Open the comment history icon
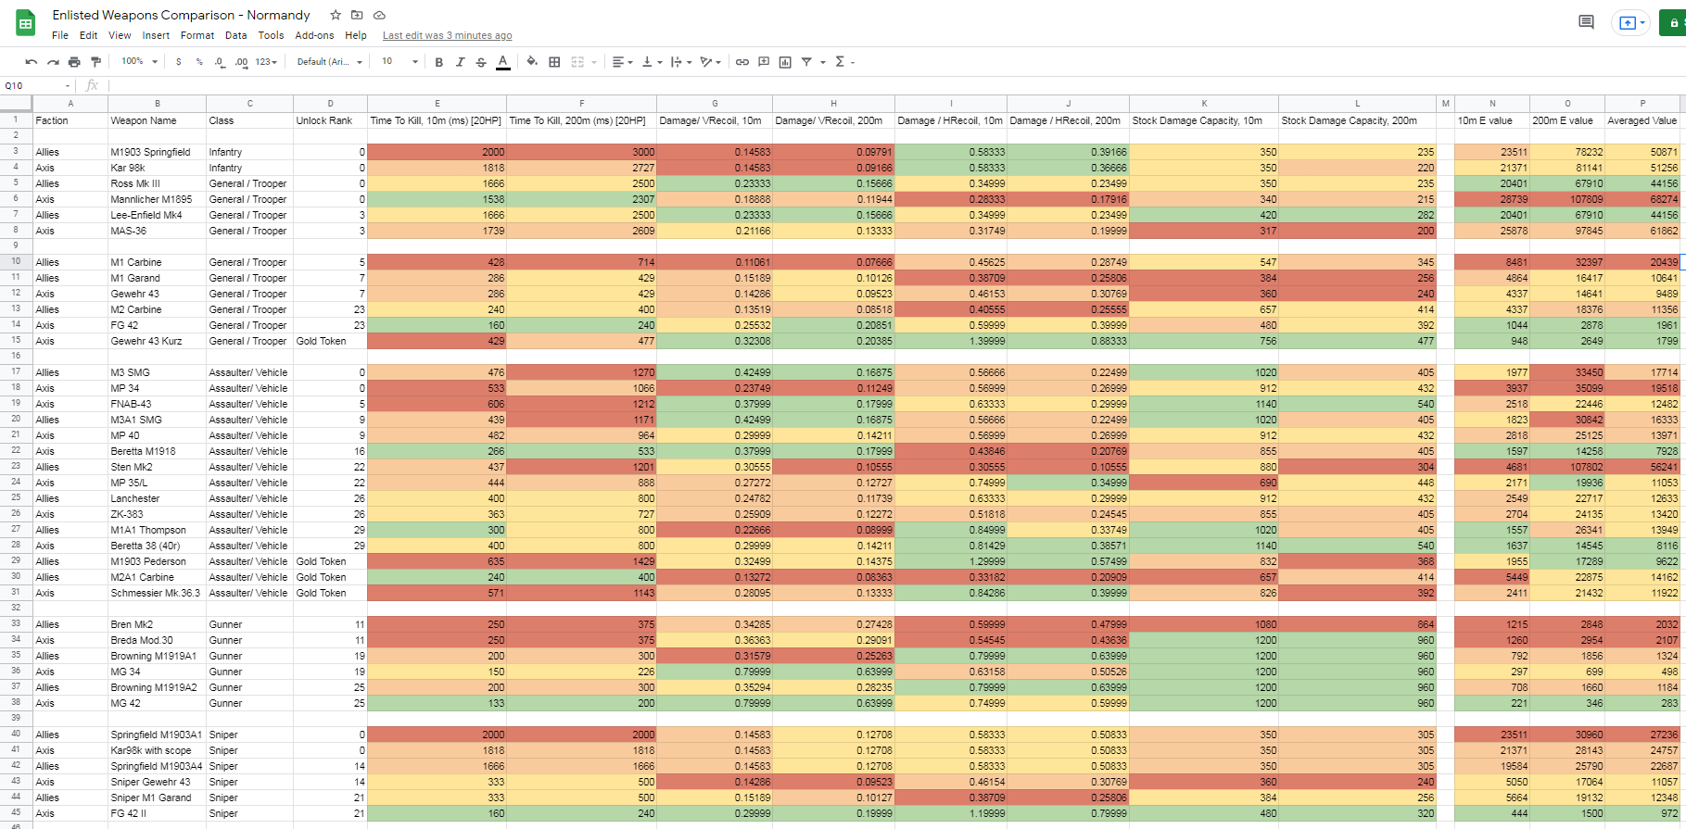Viewport: 1686px width, 829px height. 1586,22
